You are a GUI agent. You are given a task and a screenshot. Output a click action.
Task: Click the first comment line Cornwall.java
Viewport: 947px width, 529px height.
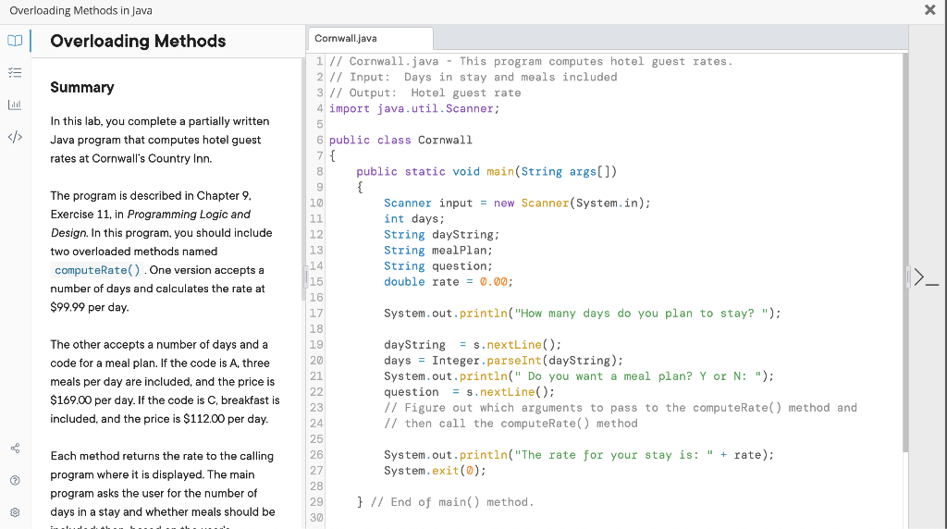point(531,62)
